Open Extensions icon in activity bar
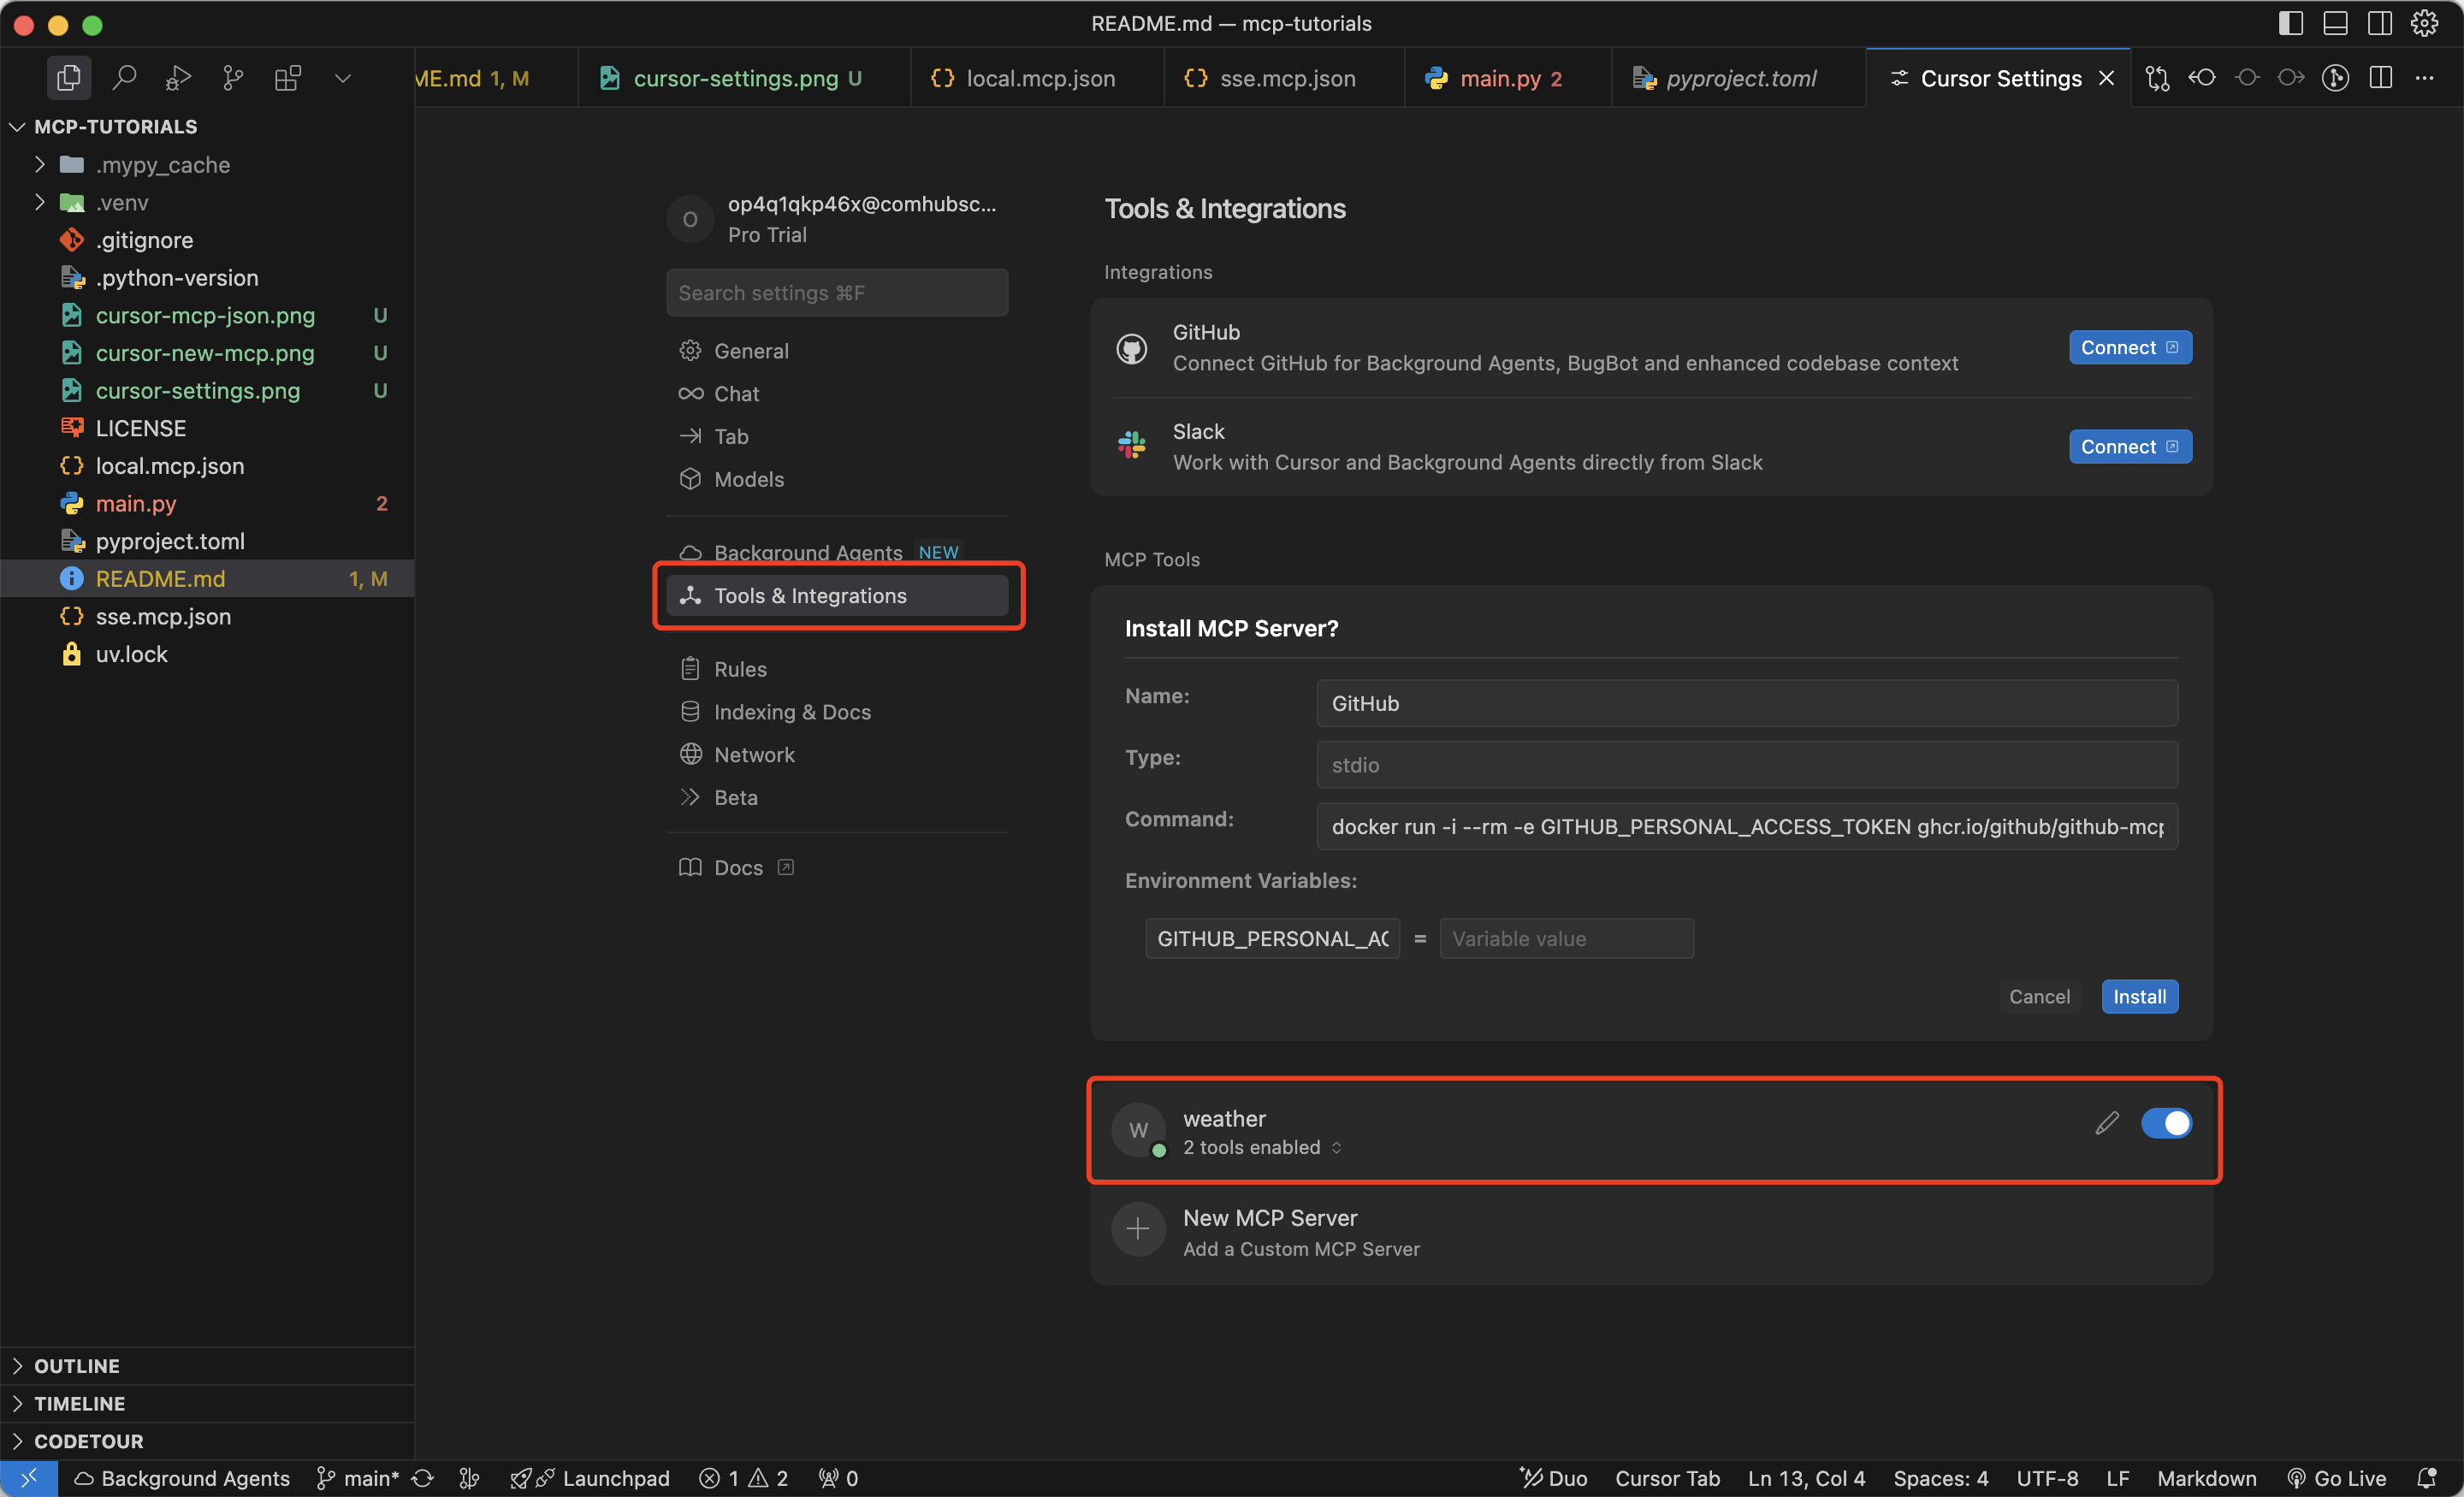Image resolution: width=2464 pixels, height=1497 pixels. point(288,78)
